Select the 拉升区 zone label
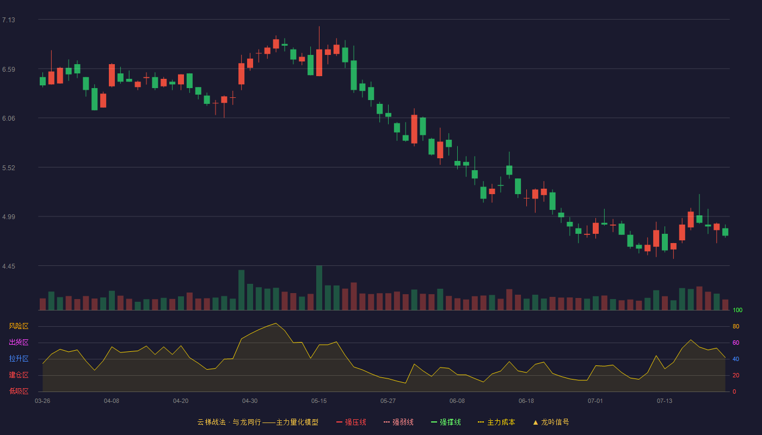 [19, 359]
